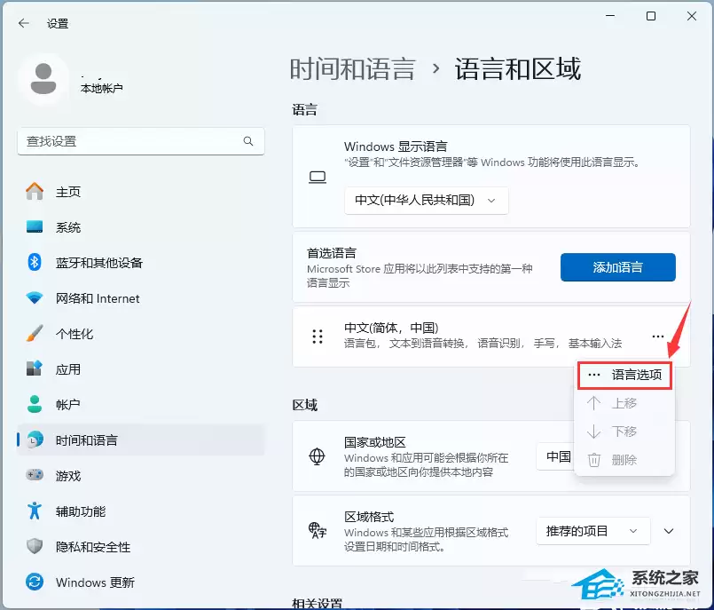Open 网络和 Internet settings
The height and width of the screenshot is (610, 714).
click(x=141, y=298)
